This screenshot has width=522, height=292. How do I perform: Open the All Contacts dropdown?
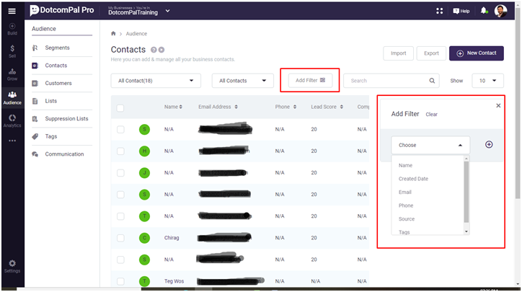click(x=243, y=81)
